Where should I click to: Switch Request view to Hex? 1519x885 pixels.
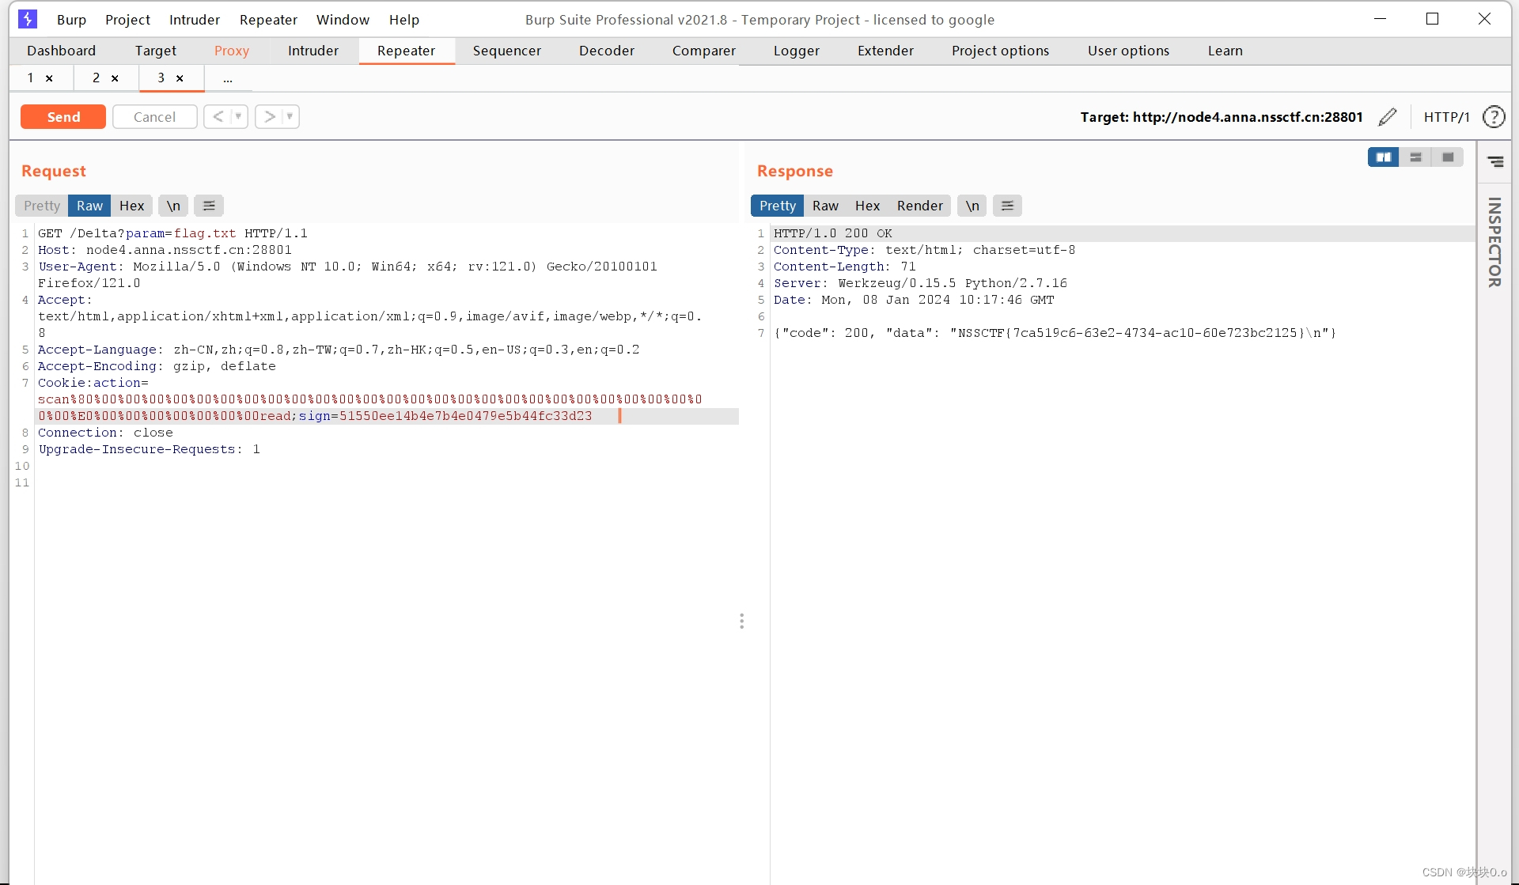pyautogui.click(x=131, y=206)
